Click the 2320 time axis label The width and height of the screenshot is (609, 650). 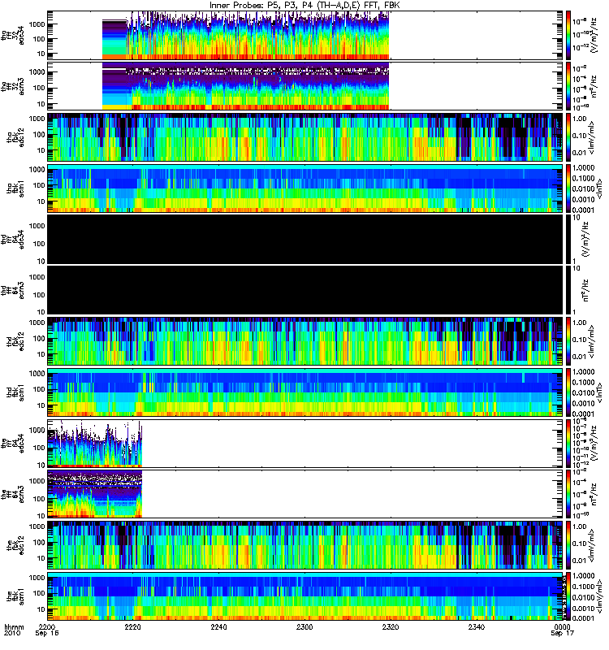coord(391,626)
